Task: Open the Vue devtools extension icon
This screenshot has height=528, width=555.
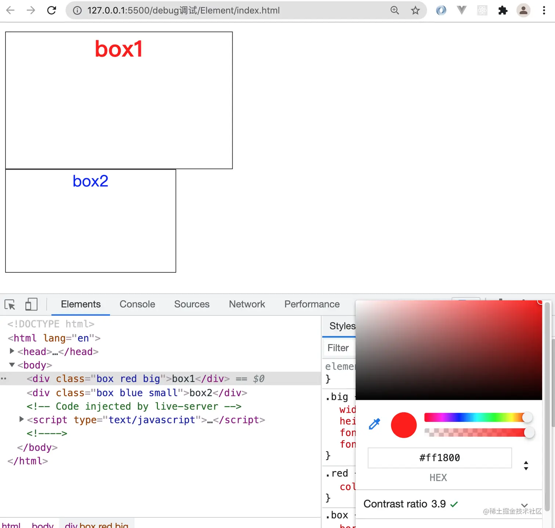Action: coord(462,10)
